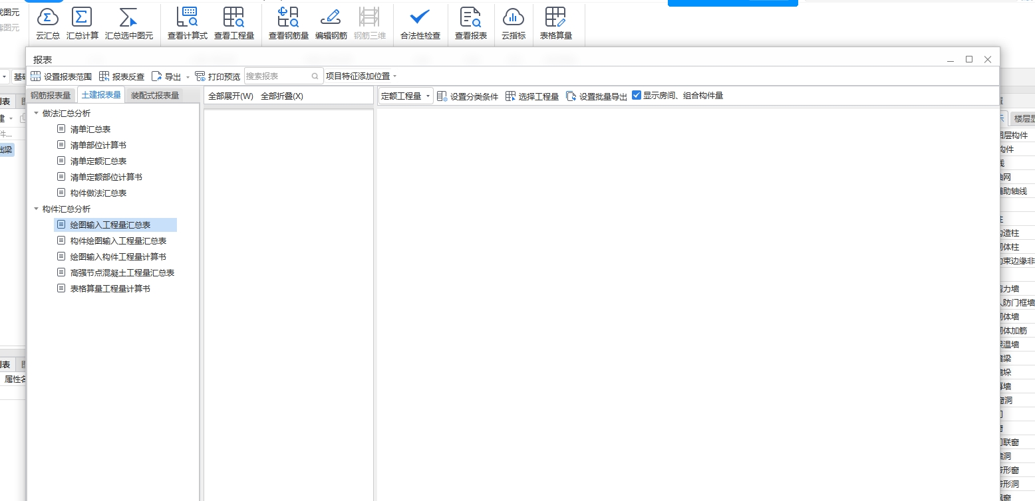
Task: Click the 云汇总 cloud summary icon
Action: (x=47, y=17)
